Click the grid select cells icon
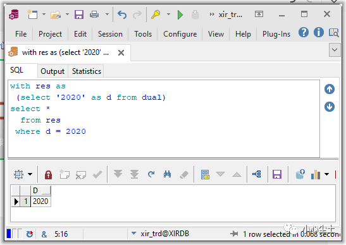 (x=18, y=174)
